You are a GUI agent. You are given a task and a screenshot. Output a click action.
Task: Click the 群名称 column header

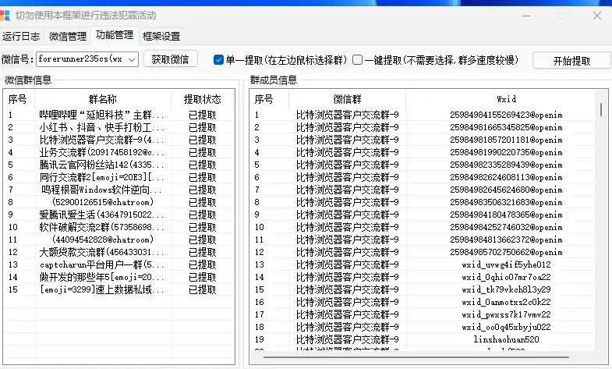tap(103, 99)
